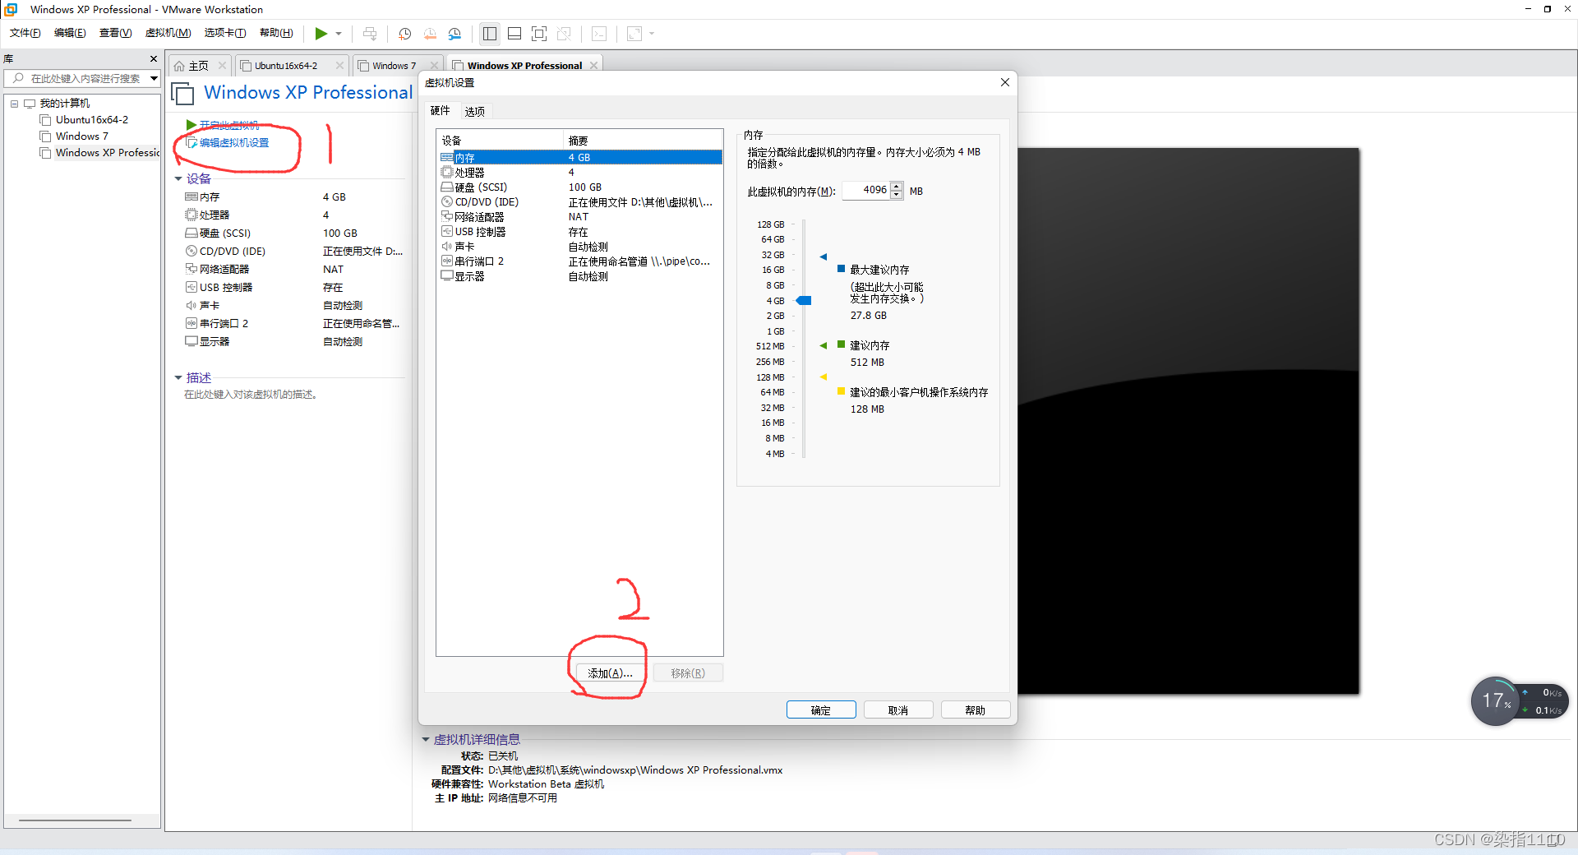Screen dimensions: 1578x855
Task: Click 处理器 in the summary device list
Action: (x=214, y=215)
